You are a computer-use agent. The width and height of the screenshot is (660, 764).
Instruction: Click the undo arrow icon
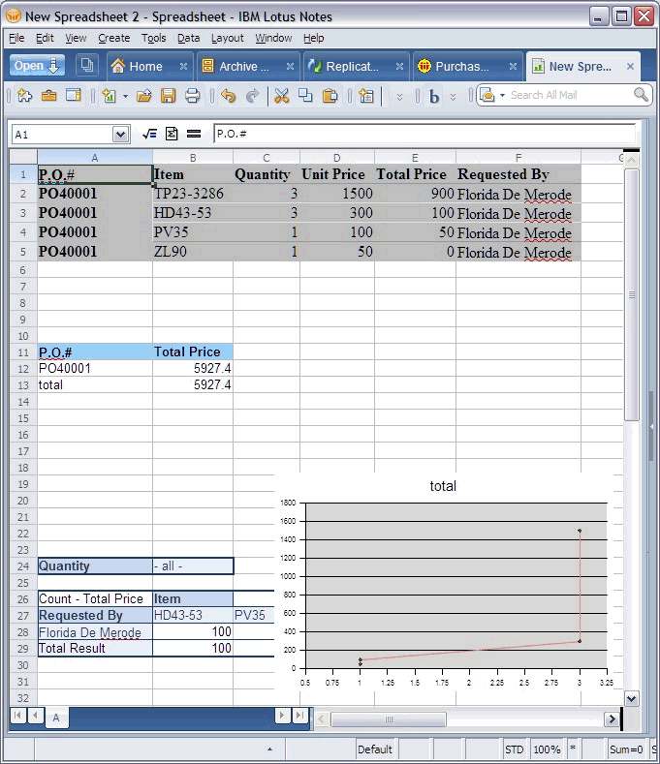[229, 96]
